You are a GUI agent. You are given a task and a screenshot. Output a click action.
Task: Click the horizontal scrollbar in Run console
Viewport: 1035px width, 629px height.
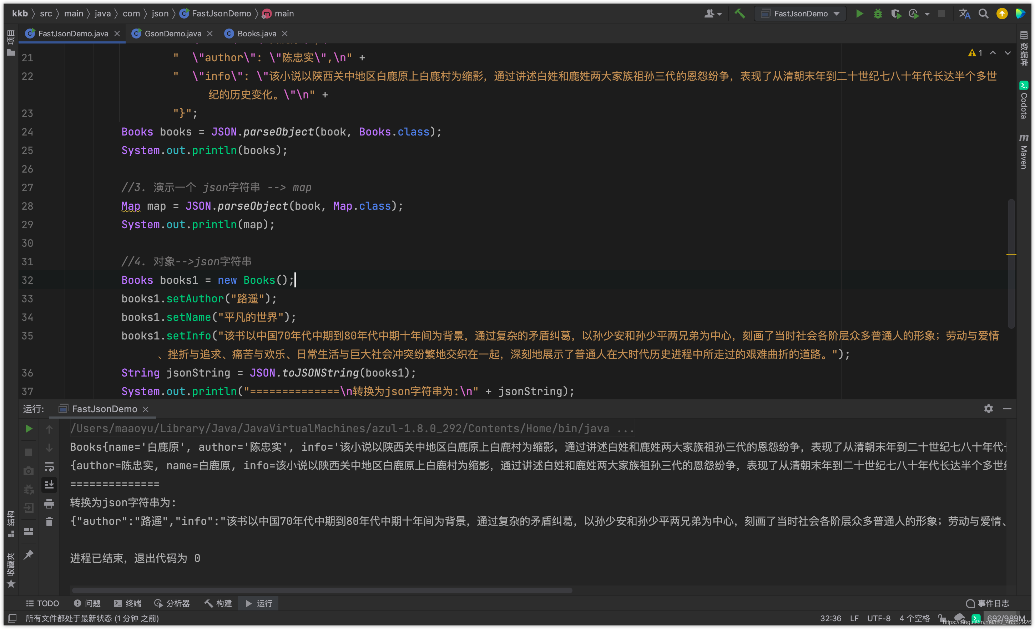322,590
